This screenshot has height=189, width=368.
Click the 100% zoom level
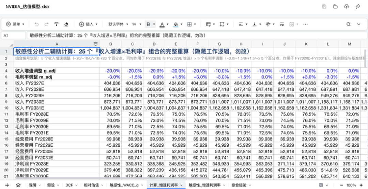pos(351,185)
